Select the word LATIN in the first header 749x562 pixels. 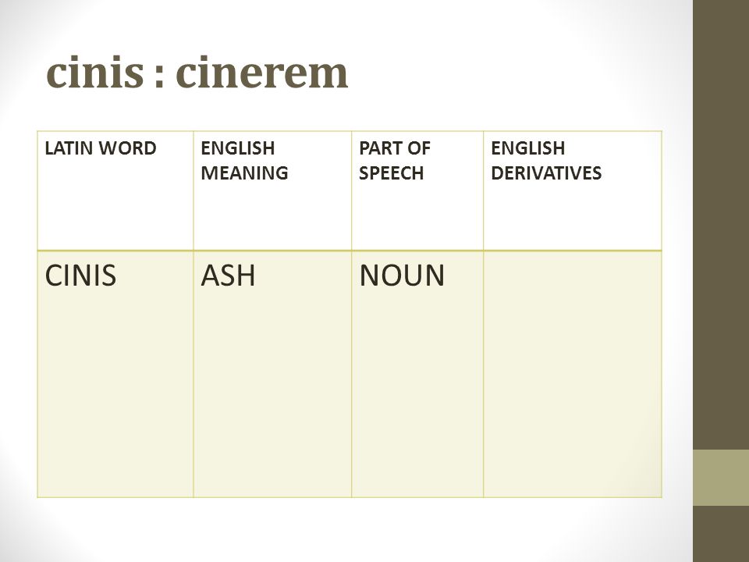click(69, 148)
